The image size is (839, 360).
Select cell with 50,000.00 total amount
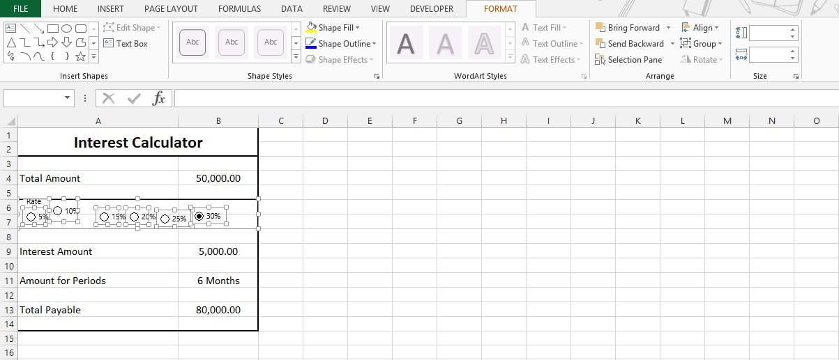pos(218,178)
